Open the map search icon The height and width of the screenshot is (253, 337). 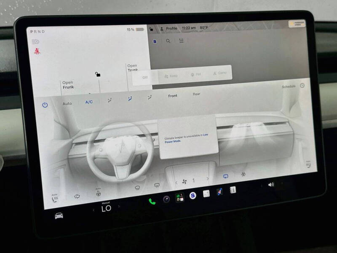coord(168,40)
